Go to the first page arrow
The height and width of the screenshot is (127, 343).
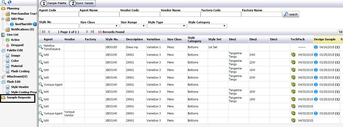(44, 32)
